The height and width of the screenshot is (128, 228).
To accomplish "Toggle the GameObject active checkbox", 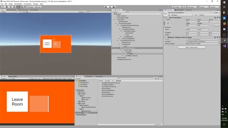I will (169, 13).
